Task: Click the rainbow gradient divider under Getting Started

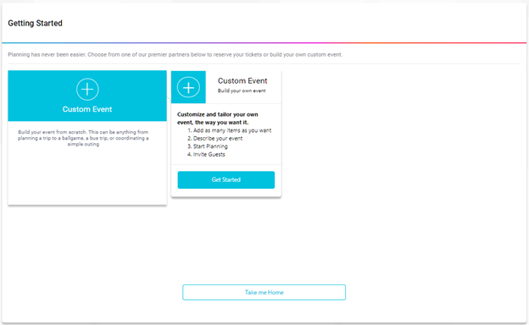Action: pyautogui.click(x=264, y=43)
